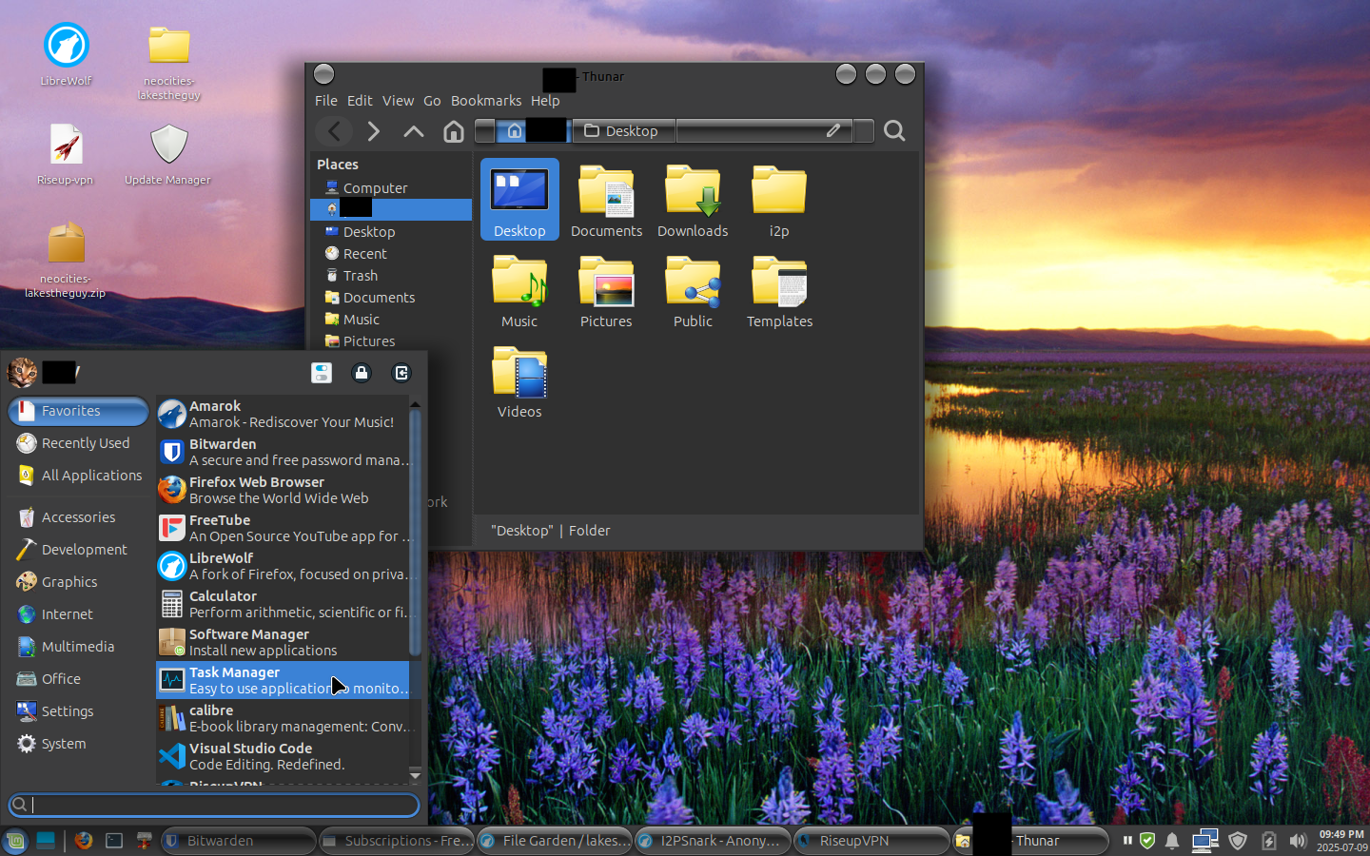Open the Bookmarks menu in Thunar

pos(486,101)
